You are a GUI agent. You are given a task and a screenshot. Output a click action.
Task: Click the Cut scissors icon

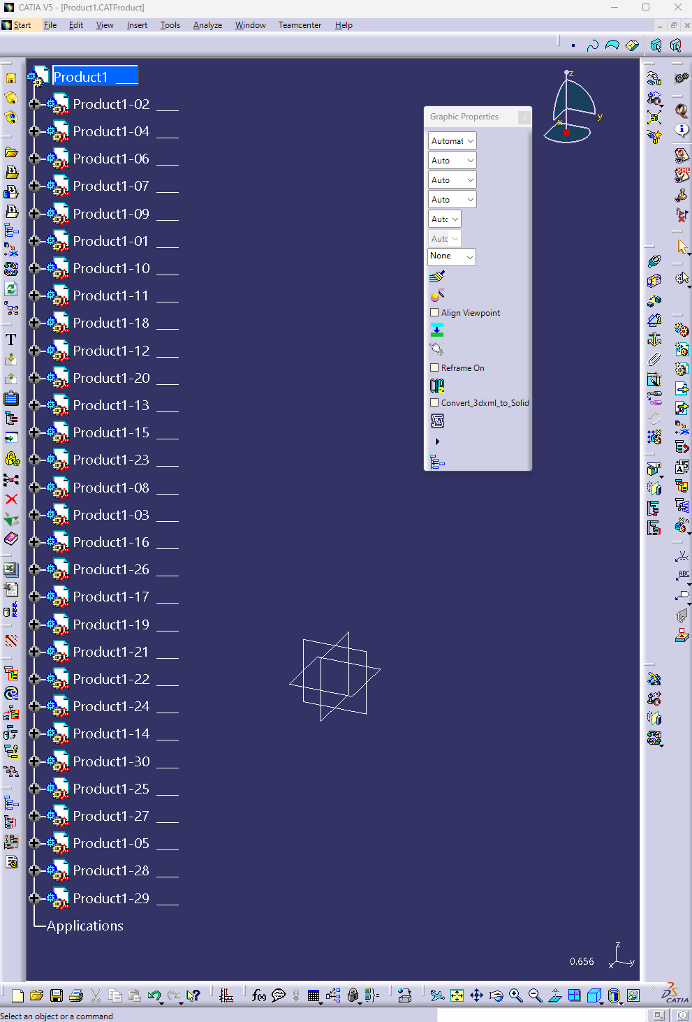pyautogui.click(x=96, y=995)
